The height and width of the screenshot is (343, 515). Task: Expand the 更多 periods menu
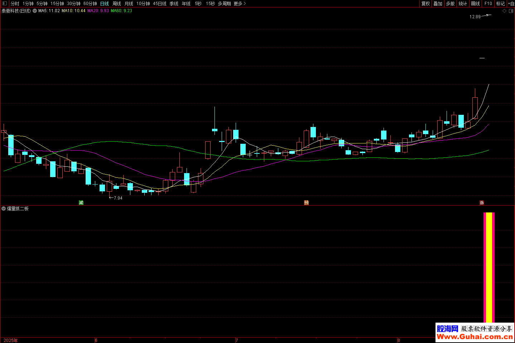click(240, 4)
